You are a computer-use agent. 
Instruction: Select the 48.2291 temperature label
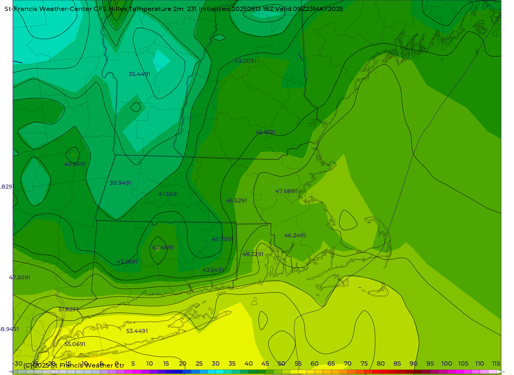253,254
